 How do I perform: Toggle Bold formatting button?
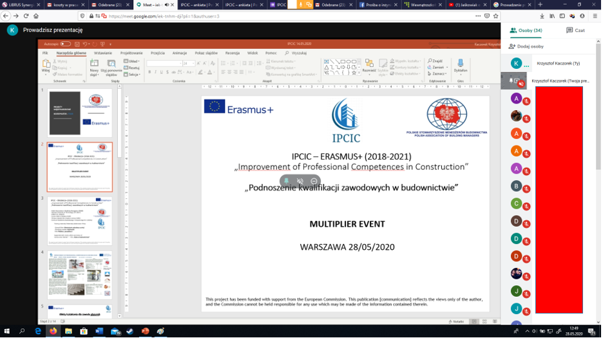click(149, 72)
